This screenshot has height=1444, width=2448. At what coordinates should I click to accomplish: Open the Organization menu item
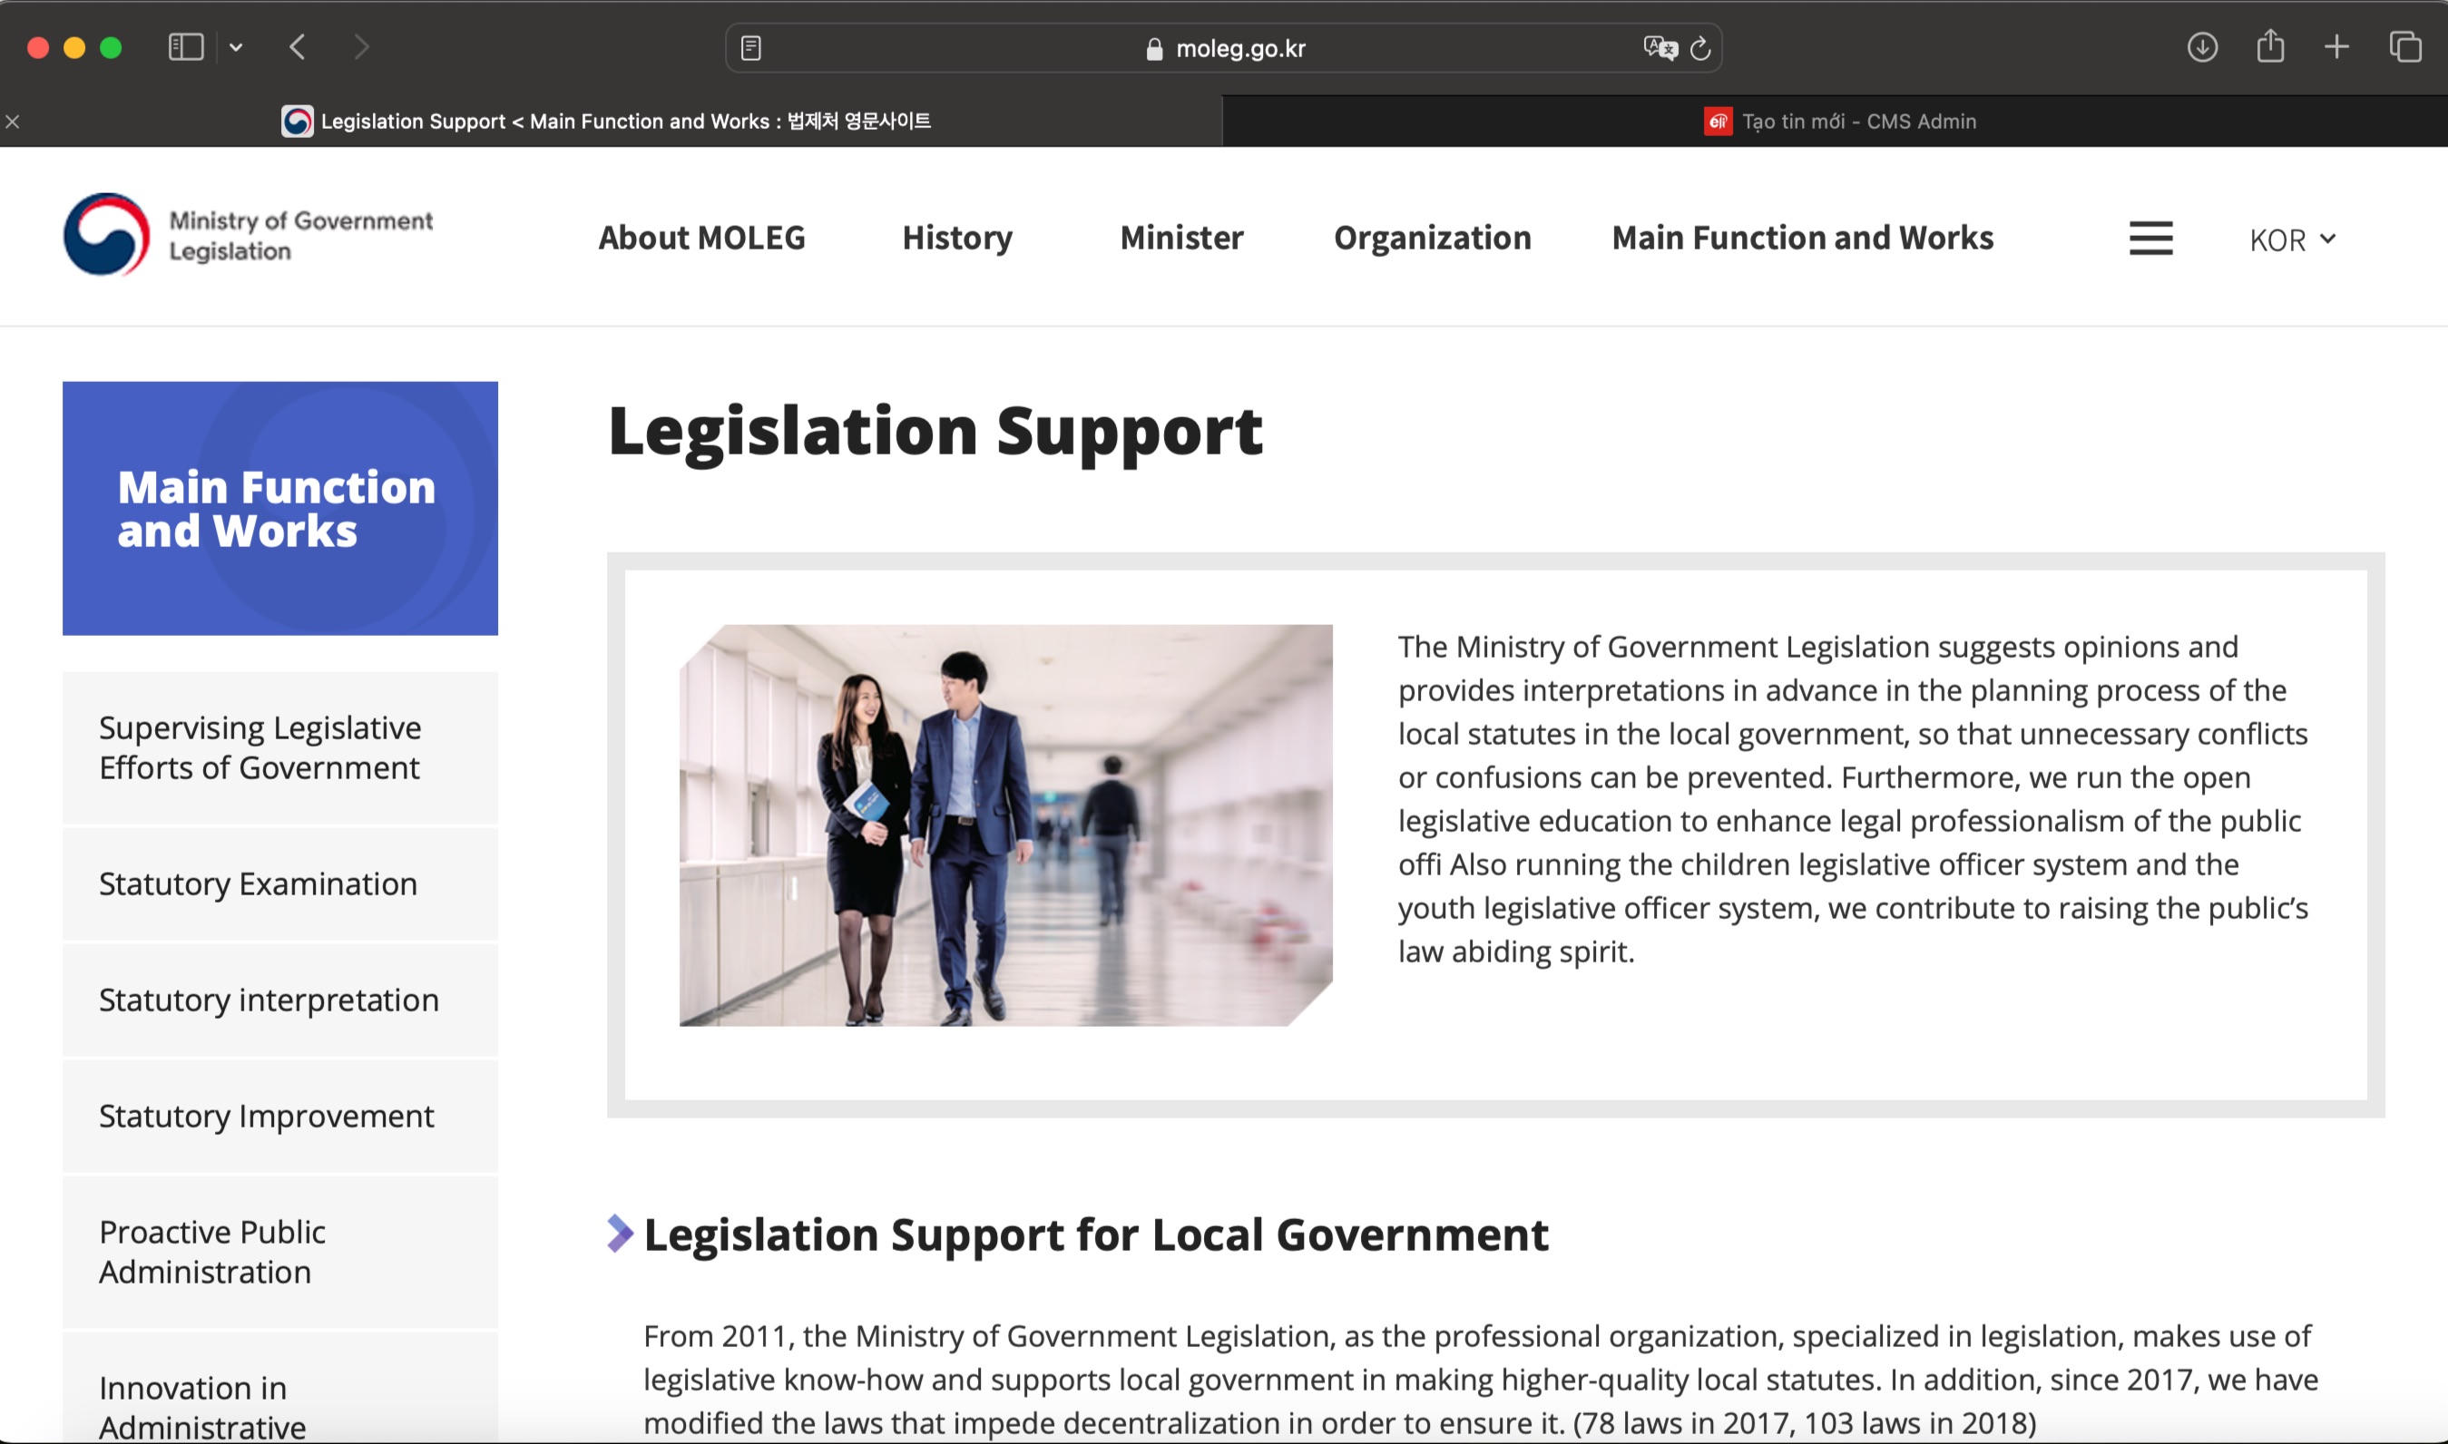[1432, 239]
